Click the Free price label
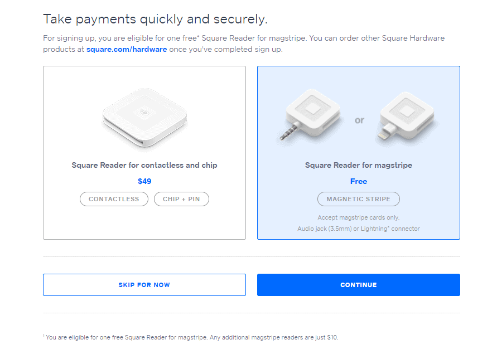497x359 pixels. [x=359, y=181]
